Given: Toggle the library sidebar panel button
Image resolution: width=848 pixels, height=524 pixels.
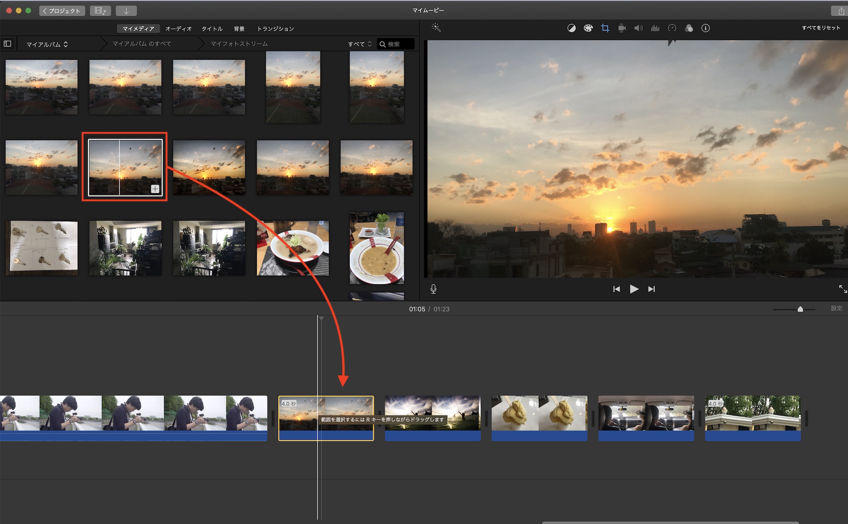Looking at the screenshot, I should 7,44.
